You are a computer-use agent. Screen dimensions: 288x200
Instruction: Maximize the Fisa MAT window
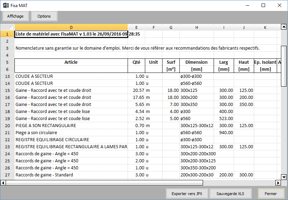point(263,6)
